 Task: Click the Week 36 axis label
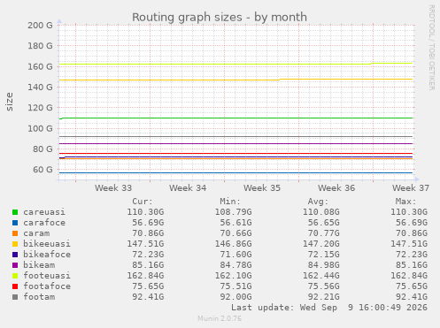tap(336, 188)
